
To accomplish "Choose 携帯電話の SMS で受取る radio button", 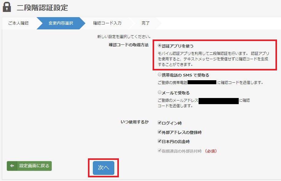I will pyautogui.click(x=159, y=74).
